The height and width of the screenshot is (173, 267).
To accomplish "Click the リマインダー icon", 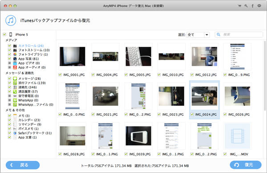I will click(x=15, y=124).
